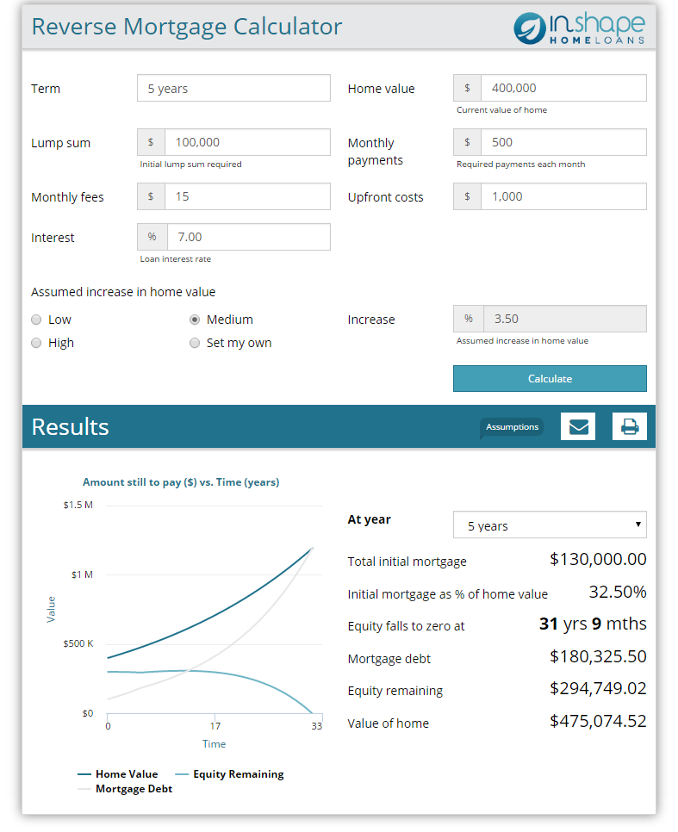Open the Assumptions tooltip button
The height and width of the screenshot is (832, 678).
512,427
